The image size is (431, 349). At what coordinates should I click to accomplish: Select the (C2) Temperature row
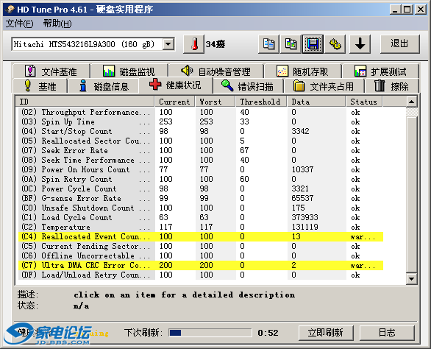click(201, 227)
